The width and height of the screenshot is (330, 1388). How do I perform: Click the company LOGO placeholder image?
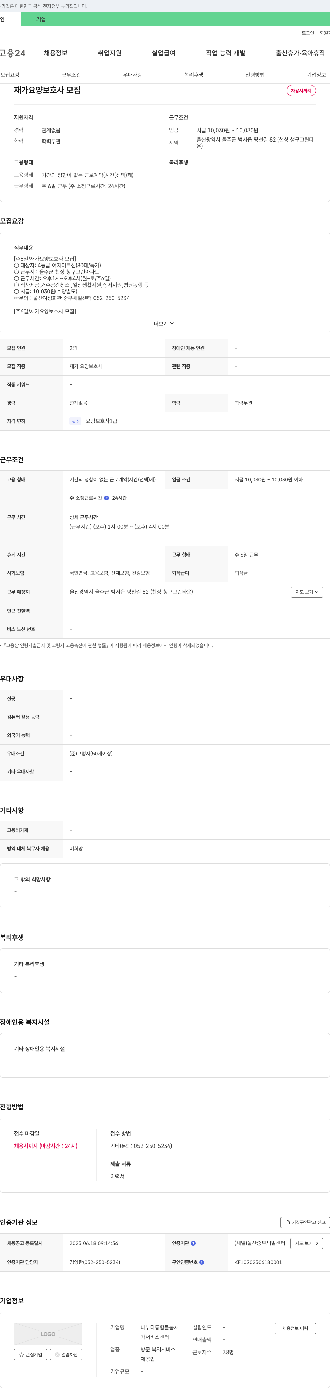48,1334
